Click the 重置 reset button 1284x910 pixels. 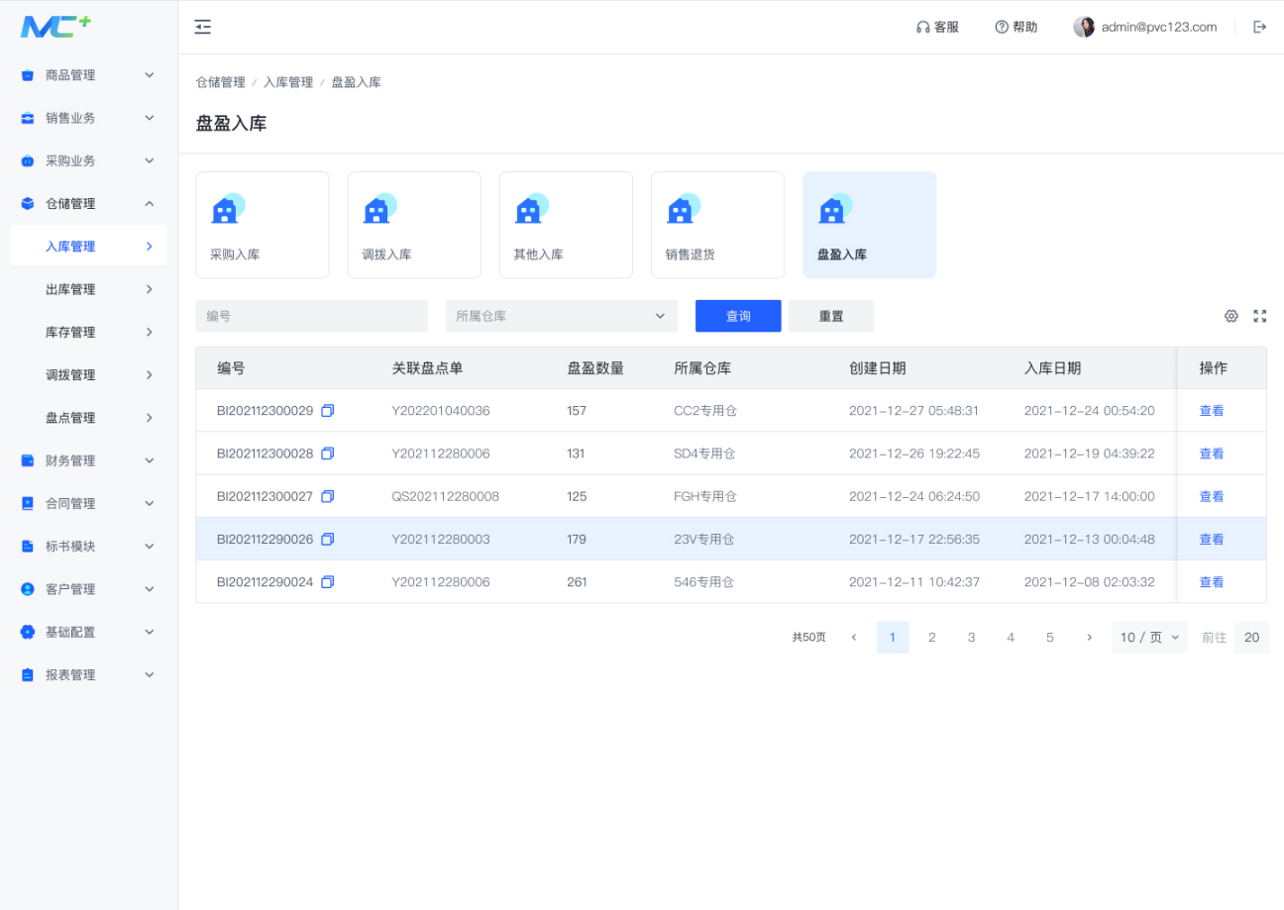point(831,316)
